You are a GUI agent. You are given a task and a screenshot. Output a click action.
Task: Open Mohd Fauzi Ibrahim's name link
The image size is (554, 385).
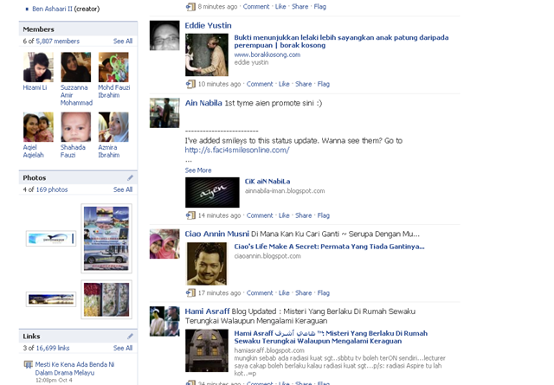click(113, 91)
